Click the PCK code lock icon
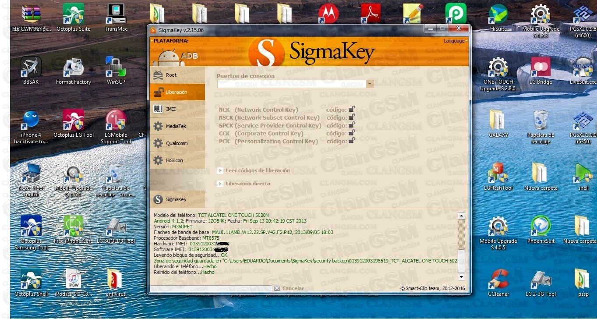The image size is (597, 319). click(352, 141)
